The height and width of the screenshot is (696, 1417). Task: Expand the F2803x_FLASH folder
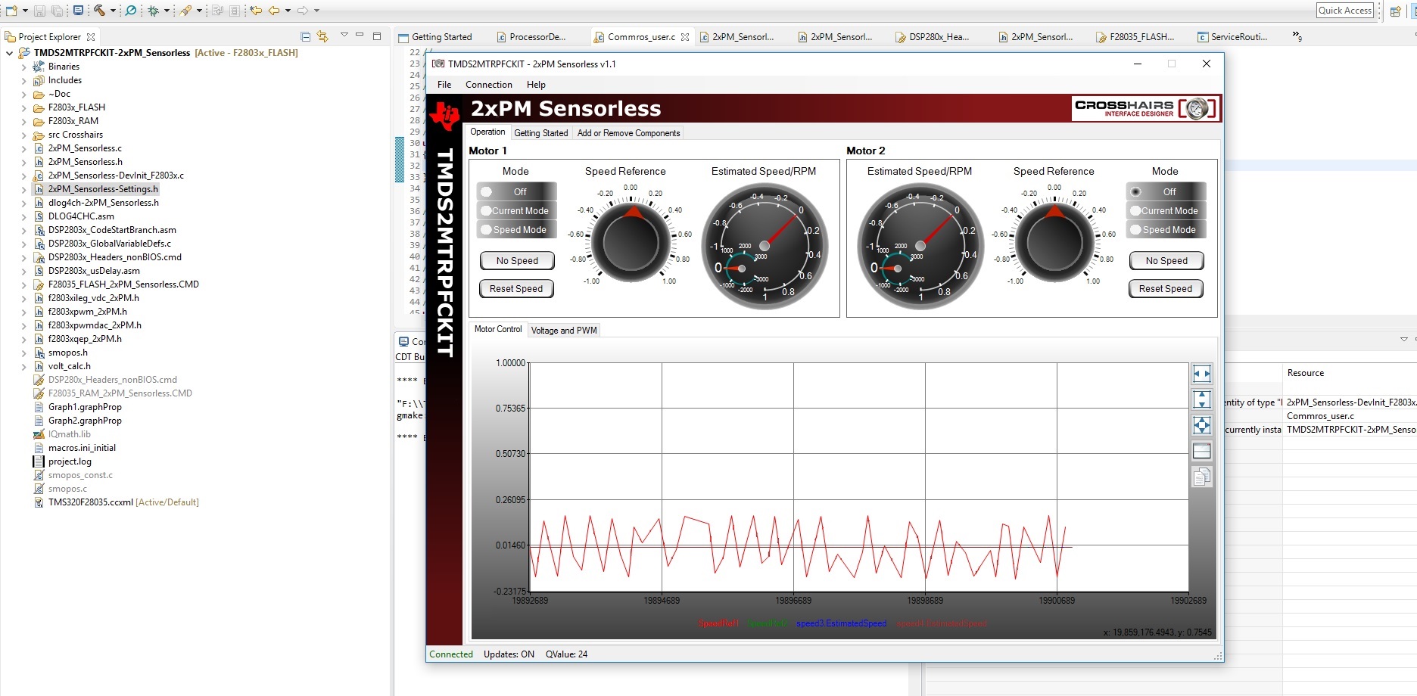23,107
